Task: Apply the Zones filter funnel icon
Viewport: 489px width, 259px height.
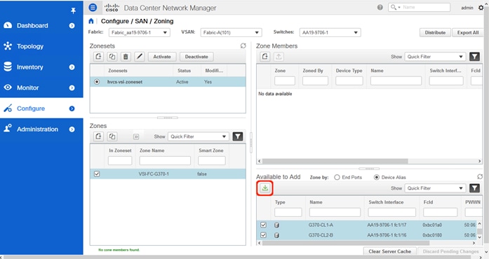Action: point(238,136)
